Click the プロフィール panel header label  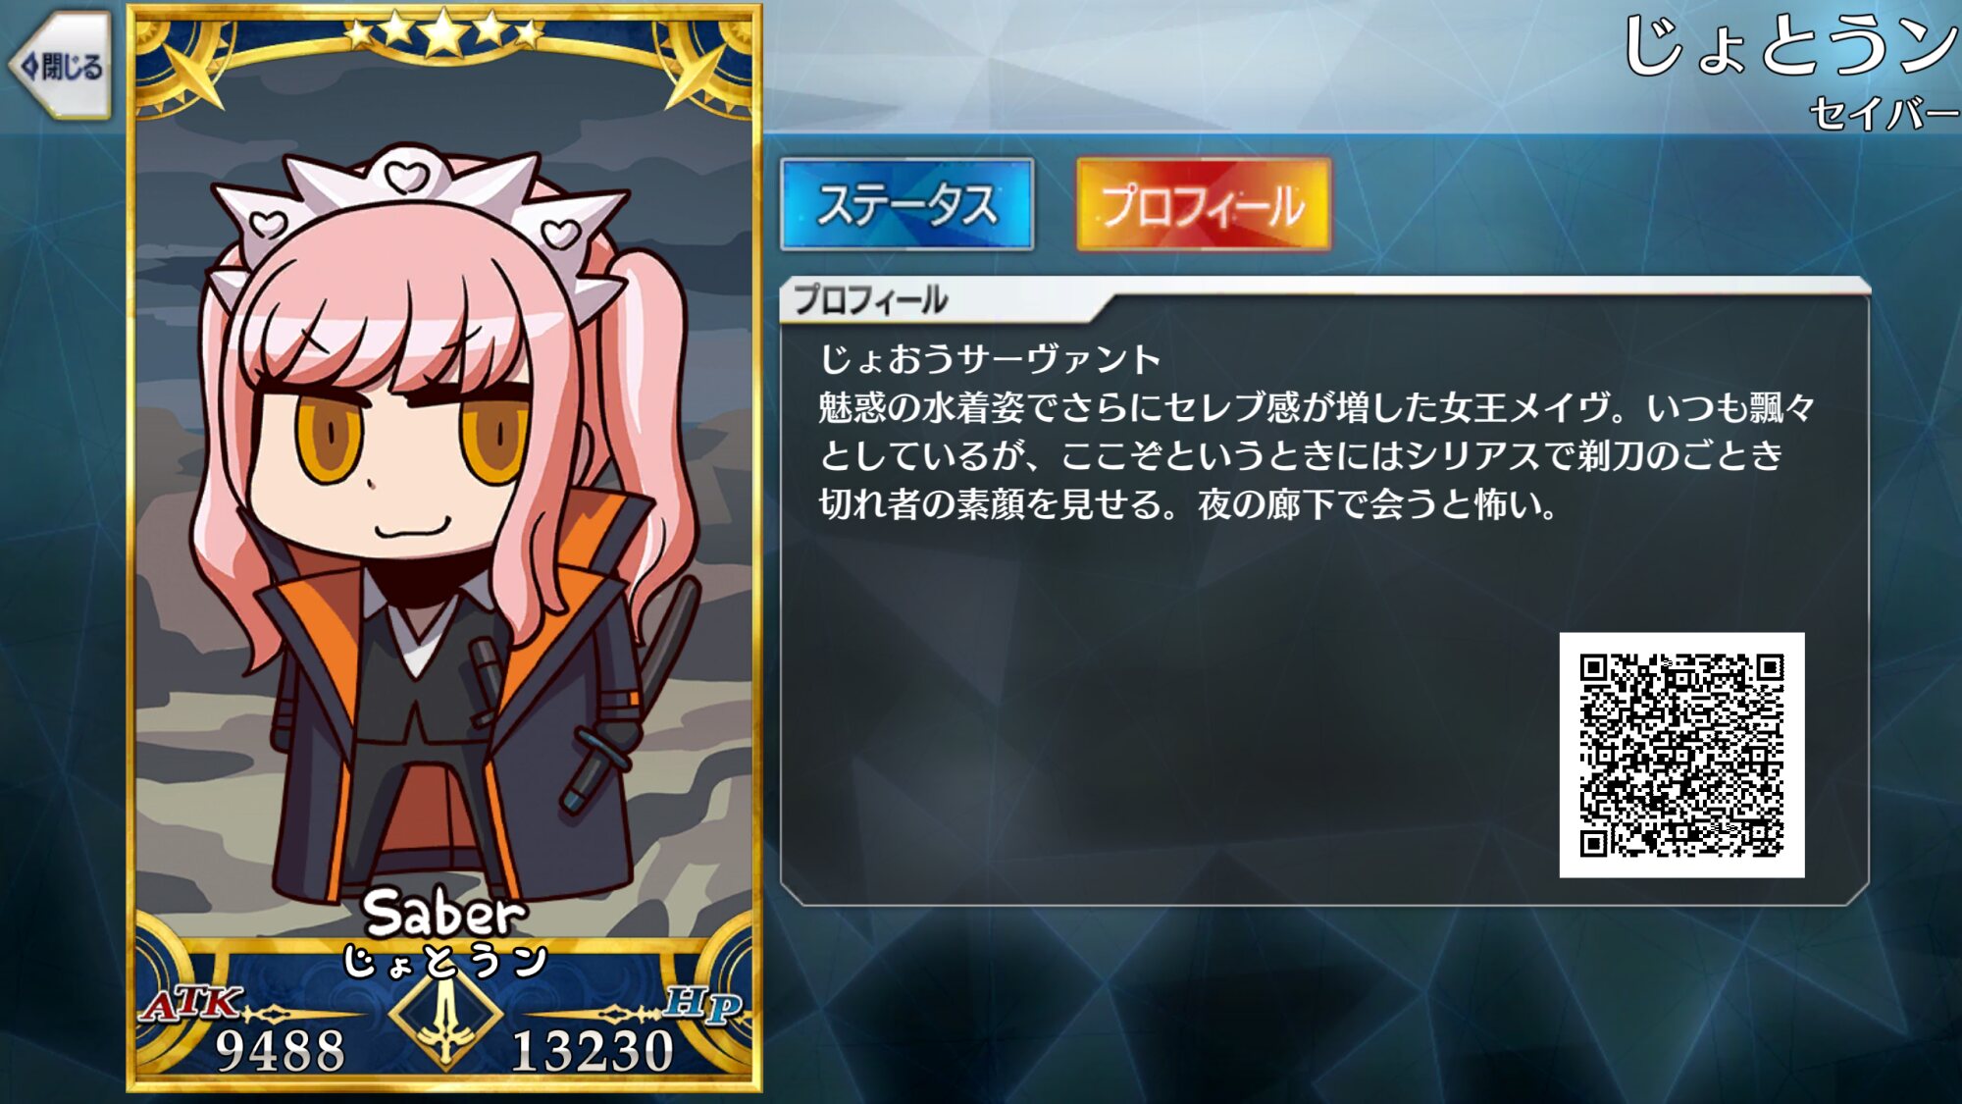click(870, 299)
